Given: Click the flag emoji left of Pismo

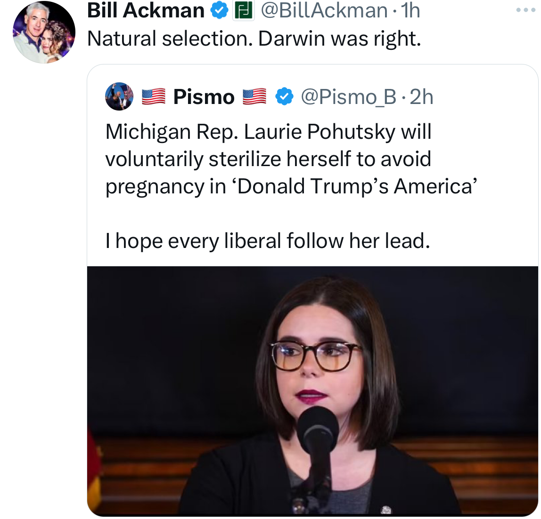Looking at the screenshot, I should (x=154, y=97).
